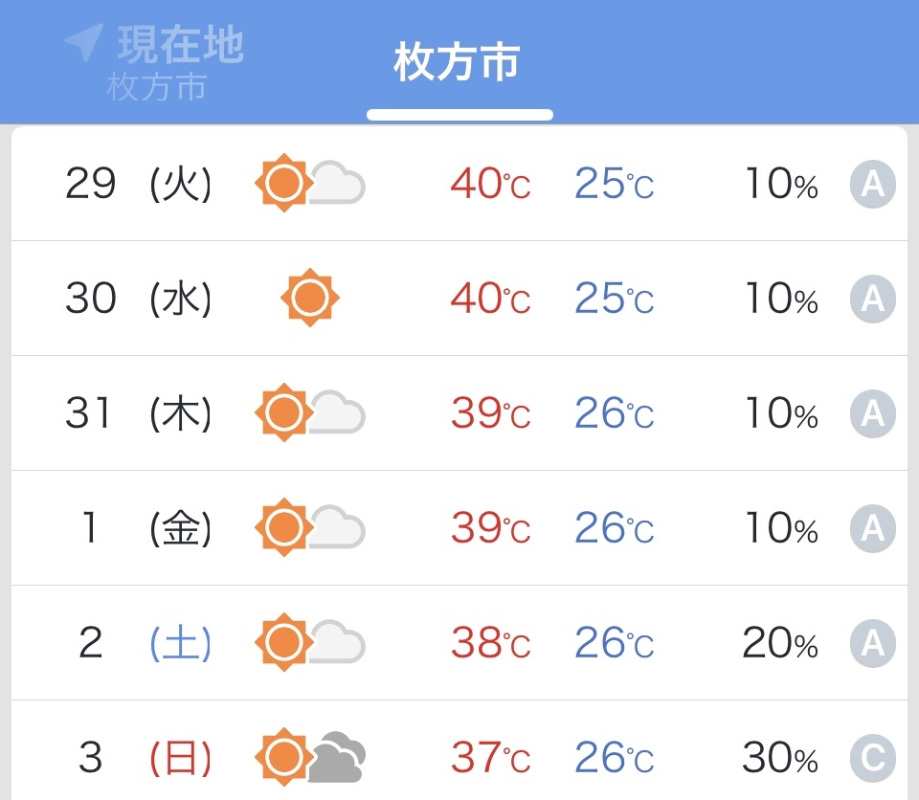Image resolution: width=919 pixels, height=800 pixels.
Task: Tap the reliability A badge for the 30th
Action: pos(872,299)
